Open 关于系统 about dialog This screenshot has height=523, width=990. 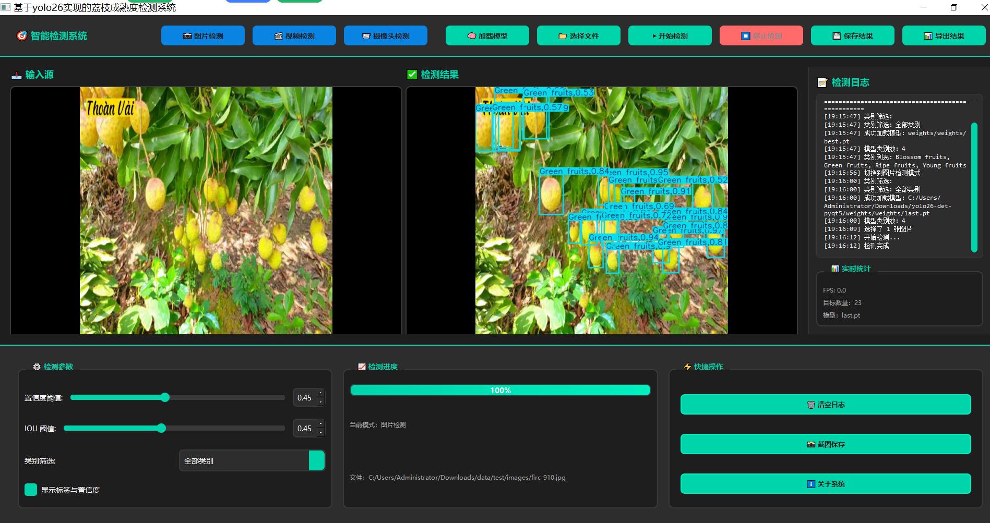825,484
